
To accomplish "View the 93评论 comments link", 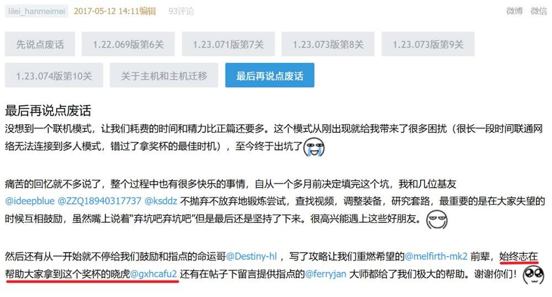I will (x=181, y=11).
